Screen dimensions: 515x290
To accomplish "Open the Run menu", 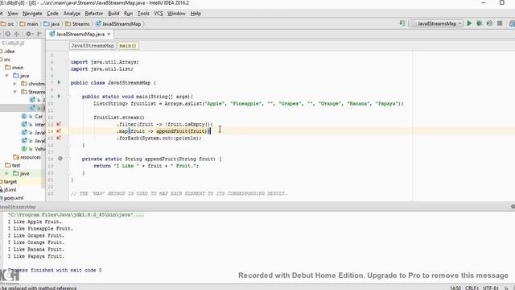I will click(x=128, y=14).
